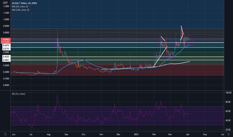Toggle the A auto-scale button

pos(228,134)
